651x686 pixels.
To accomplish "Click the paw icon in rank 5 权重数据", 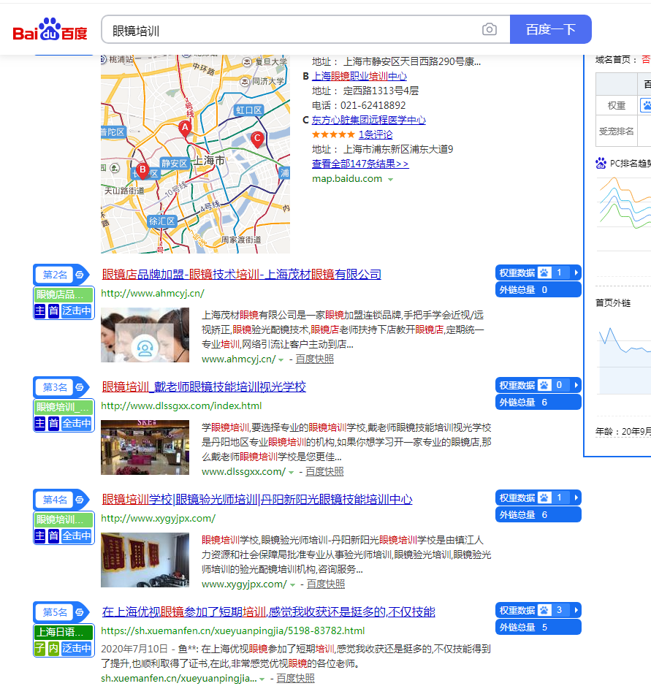I will (x=544, y=610).
